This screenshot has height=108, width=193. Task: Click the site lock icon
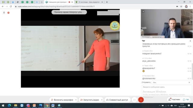tap(16, 7)
